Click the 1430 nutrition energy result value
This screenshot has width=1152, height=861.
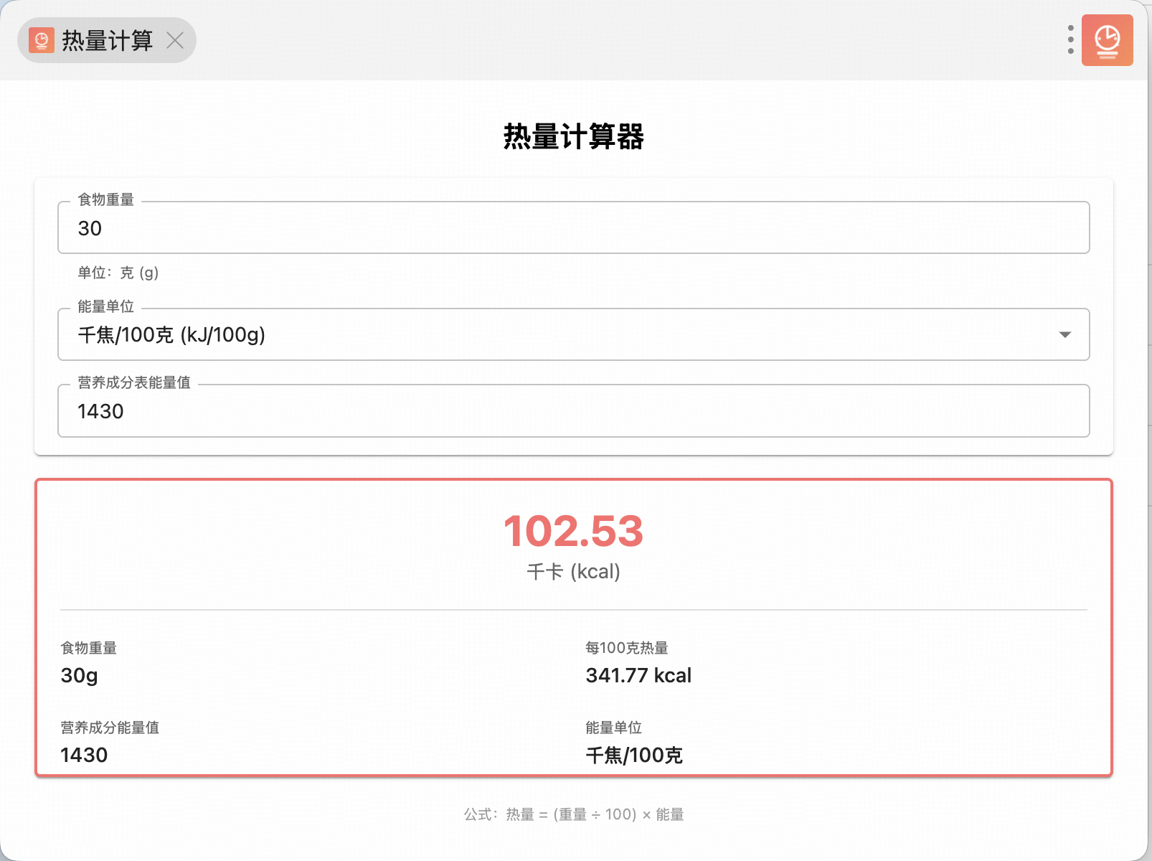(x=84, y=755)
